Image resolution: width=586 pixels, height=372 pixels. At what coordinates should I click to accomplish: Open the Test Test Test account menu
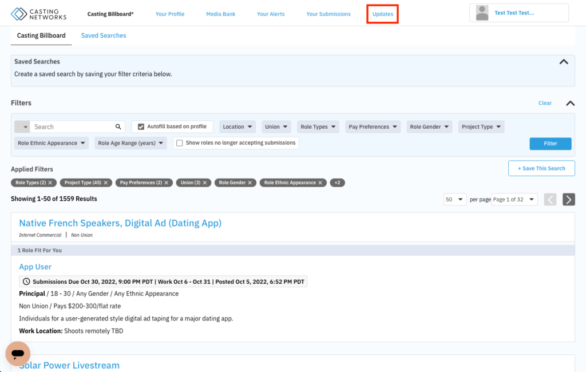pos(518,13)
